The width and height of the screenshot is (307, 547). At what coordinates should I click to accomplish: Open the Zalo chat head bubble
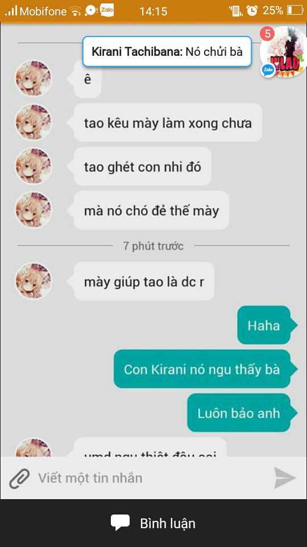283,52
